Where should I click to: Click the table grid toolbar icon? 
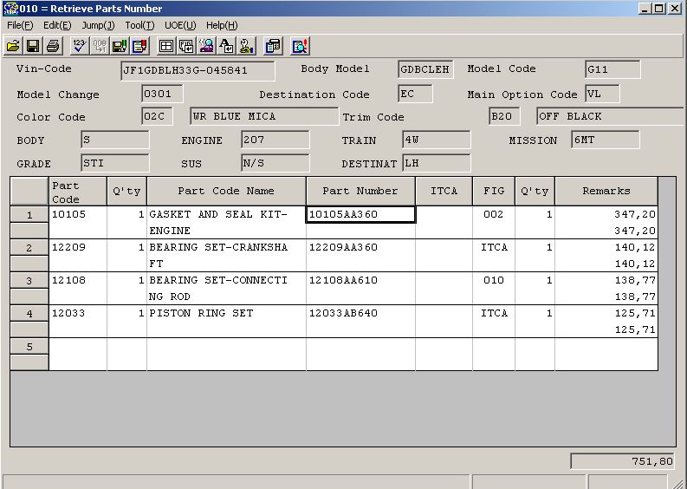tap(166, 46)
